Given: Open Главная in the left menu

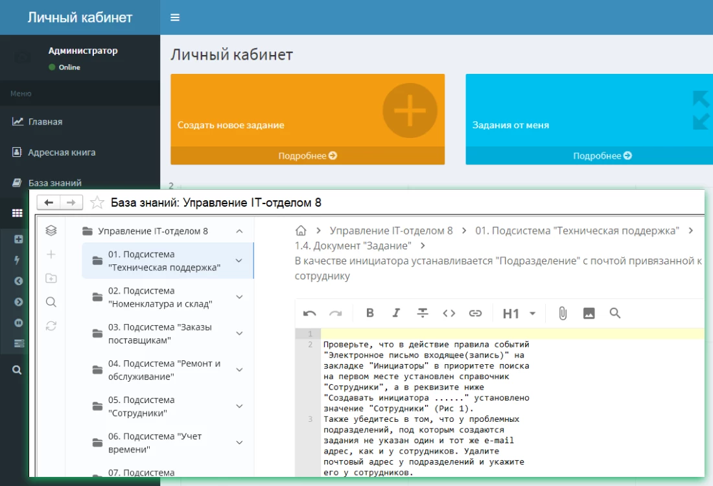Looking at the screenshot, I should [x=45, y=121].
